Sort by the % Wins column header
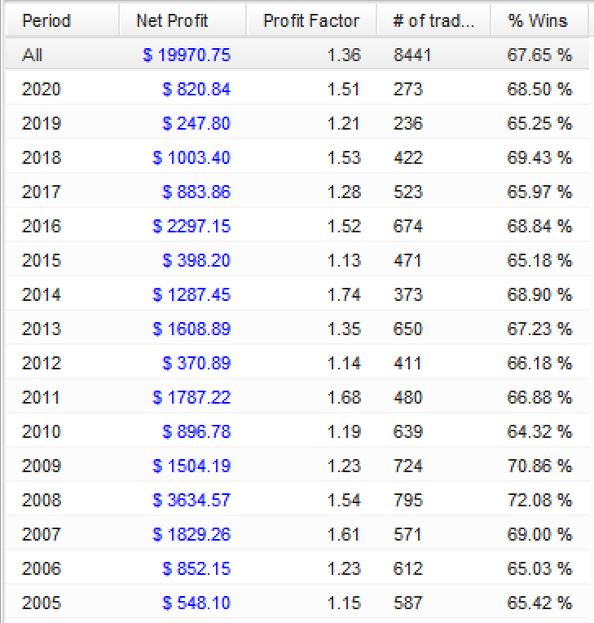594x623 pixels. pos(538,20)
